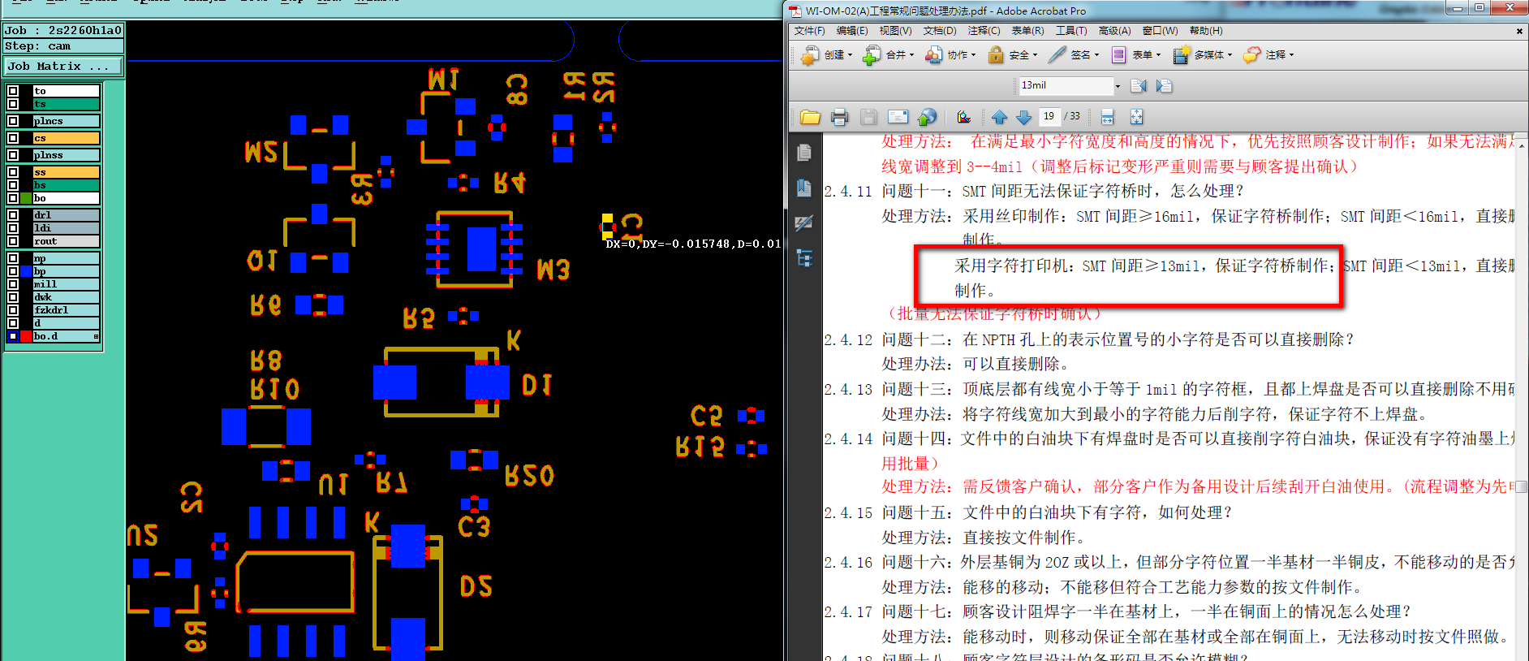Click the blue color swatch of 'bp' layer
The width and height of the screenshot is (1529, 661).
[26, 271]
